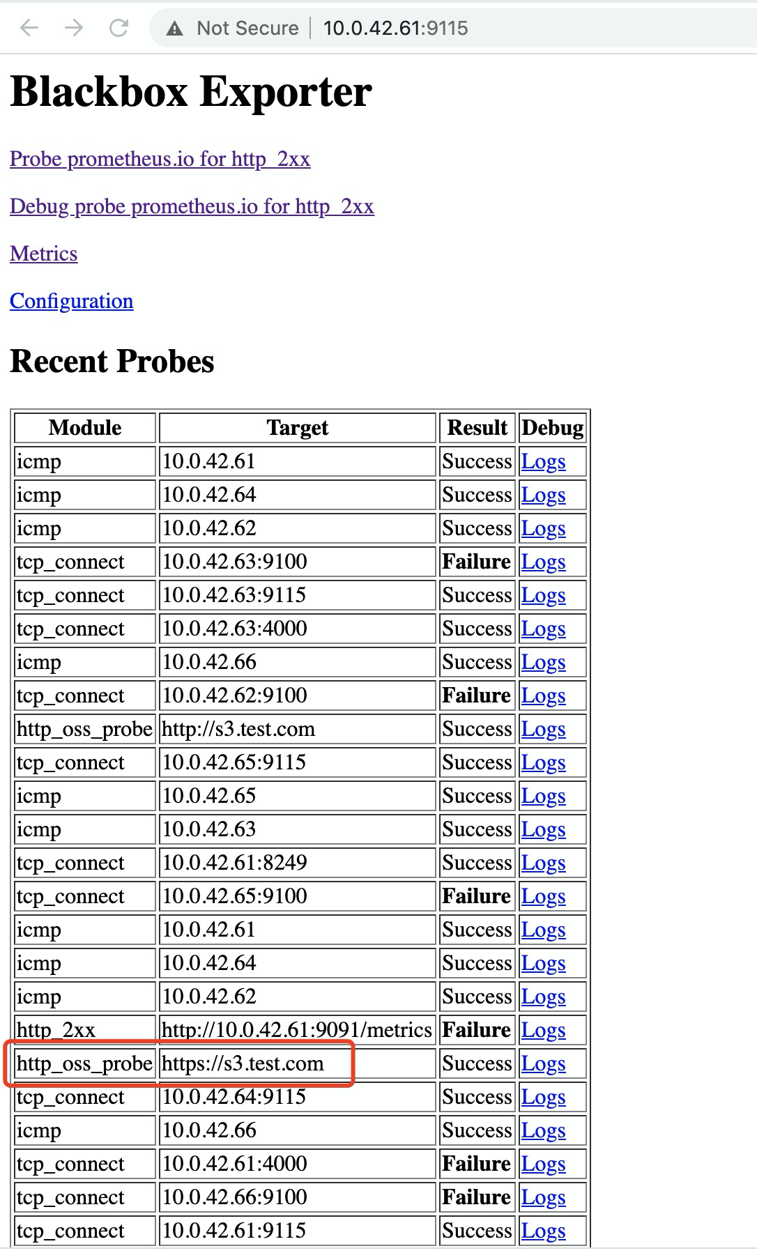Click the Not Secure warning triangle icon
The height and width of the screenshot is (1253, 757).
[174, 29]
